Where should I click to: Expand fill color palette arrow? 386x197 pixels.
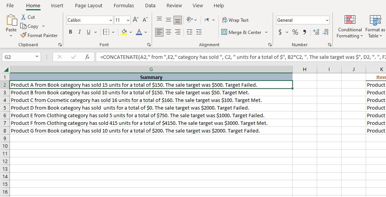(x=131, y=32)
